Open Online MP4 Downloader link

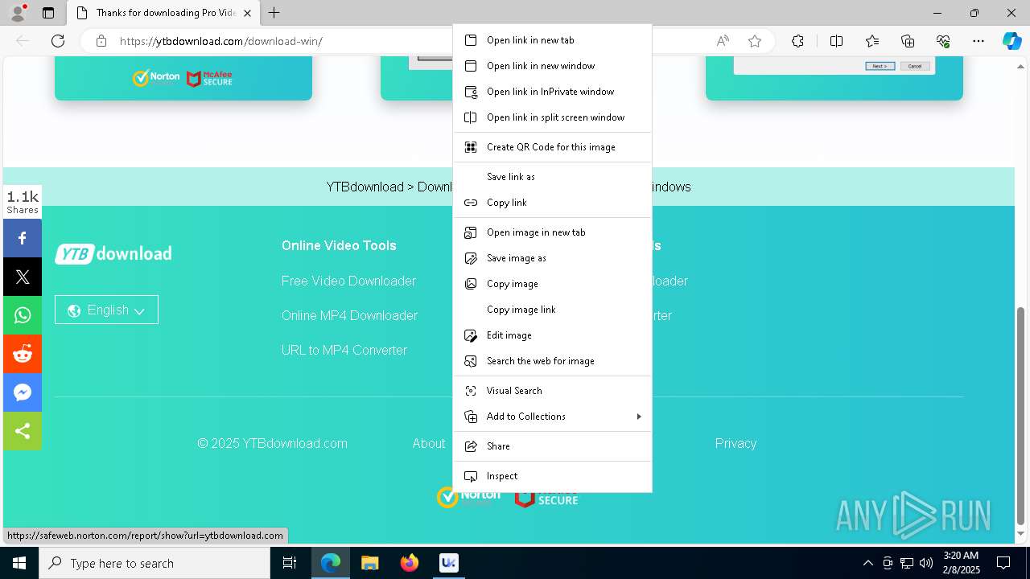point(349,315)
